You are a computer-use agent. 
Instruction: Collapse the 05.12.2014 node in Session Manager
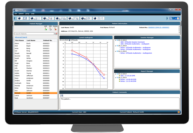click(x=116, y=40)
